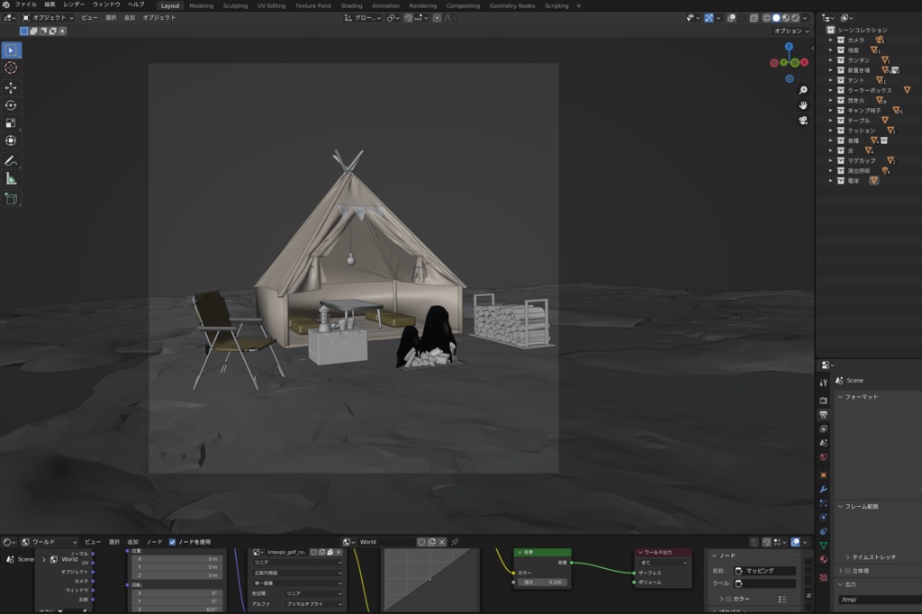Open the node editor 追加 menu
The width and height of the screenshot is (922, 614).
pos(133,542)
